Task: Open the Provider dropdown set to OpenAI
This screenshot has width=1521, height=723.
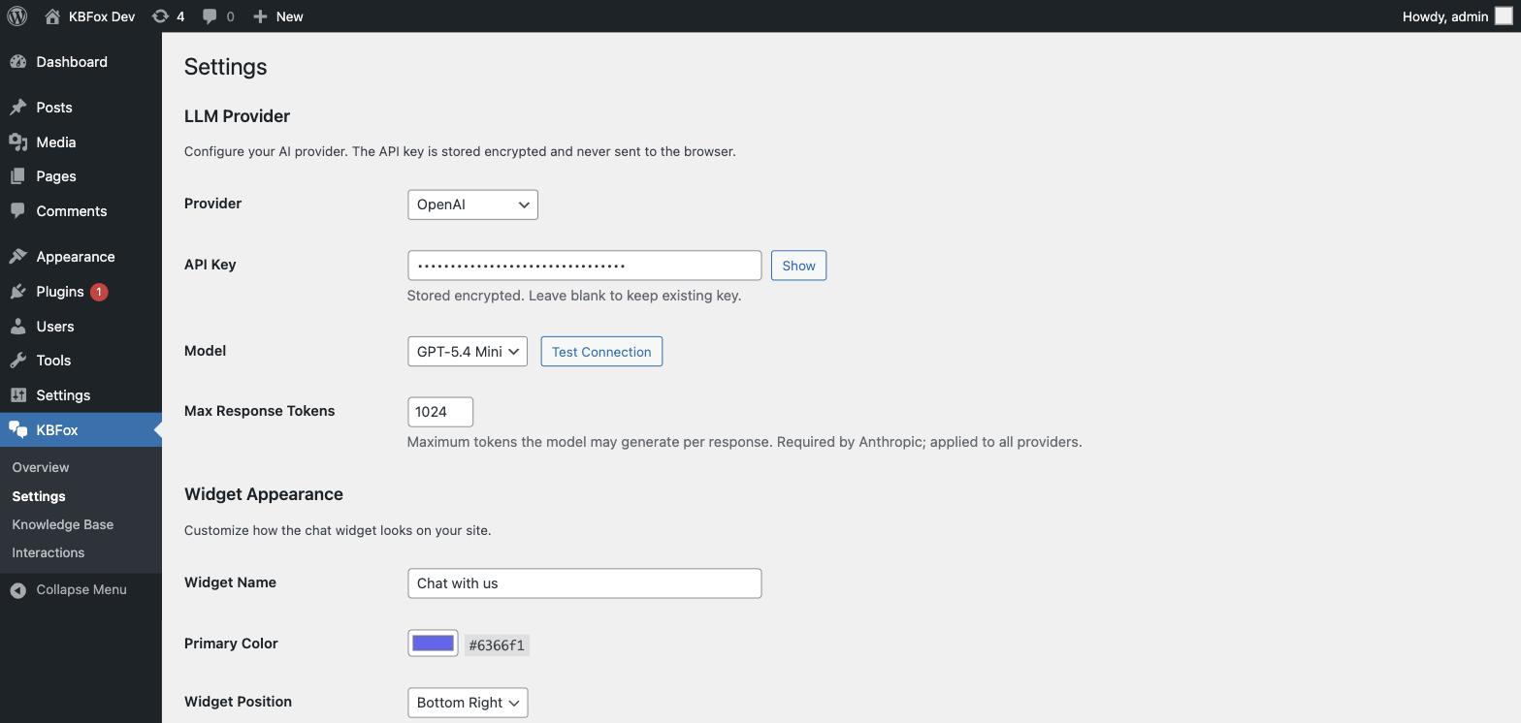Action: pyautogui.click(x=472, y=204)
